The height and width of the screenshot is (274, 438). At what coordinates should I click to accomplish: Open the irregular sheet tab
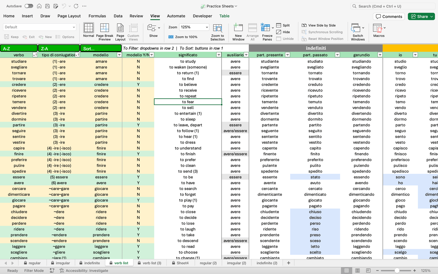coord(60,263)
